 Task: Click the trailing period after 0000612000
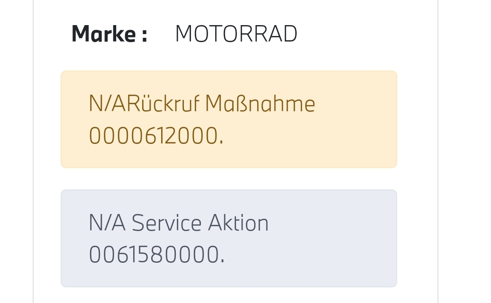pyautogui.click(x=221, y=143)
